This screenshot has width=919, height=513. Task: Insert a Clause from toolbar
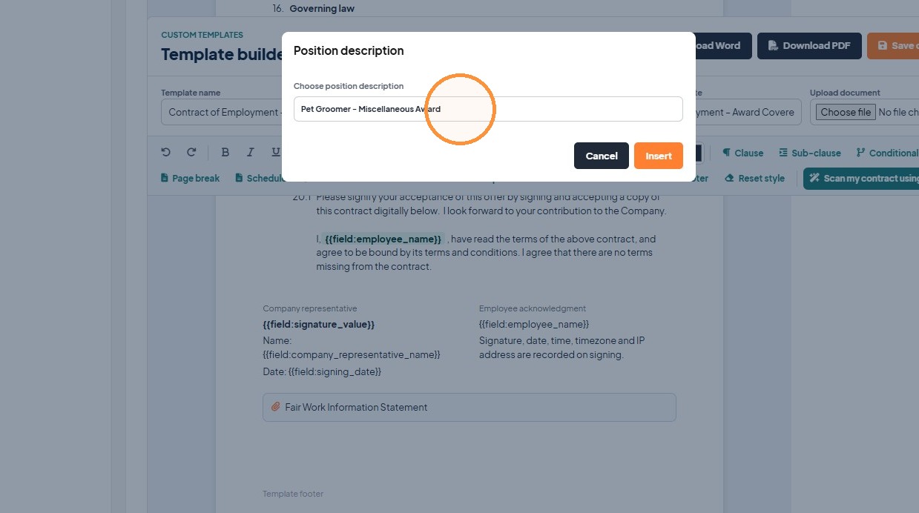pyautogui.click(x=742, y=153)
